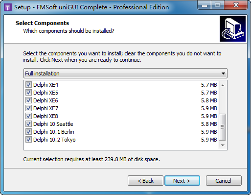Select the 'Delphi XE8' label text
The width and height of the screenshot is (251, 195).
46,116
